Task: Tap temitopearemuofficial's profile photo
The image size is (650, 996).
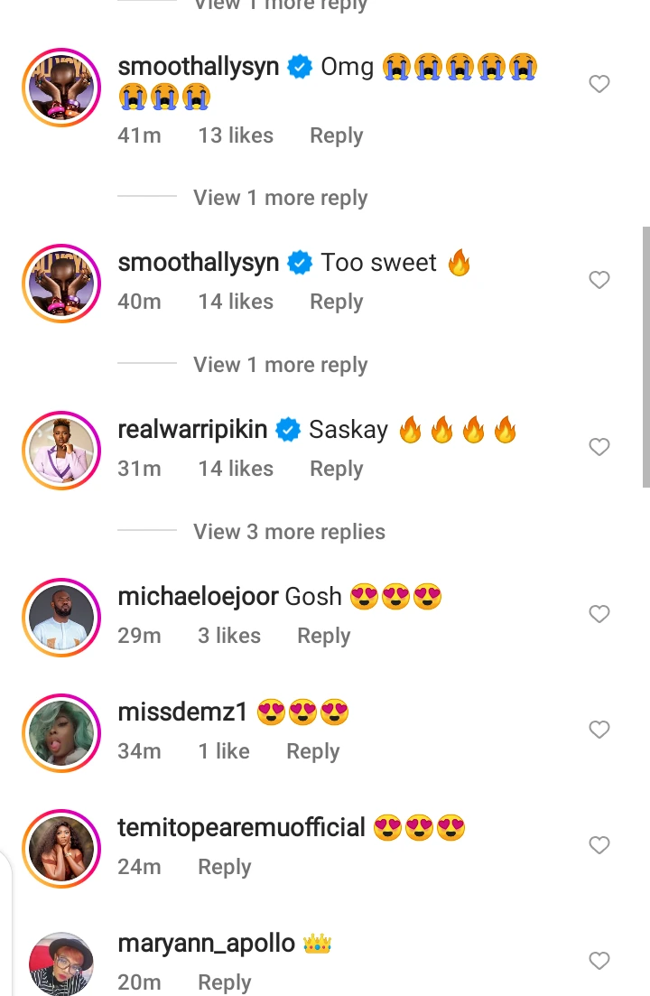Action: tap(61, 848)
